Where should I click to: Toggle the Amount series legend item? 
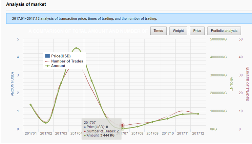58,65
